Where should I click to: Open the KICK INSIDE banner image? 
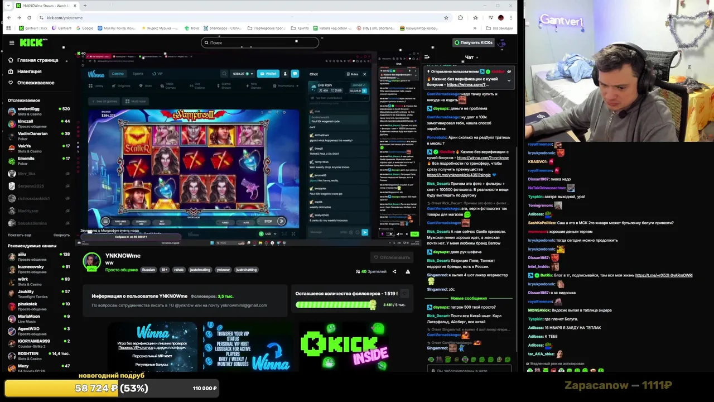click(344, 346)
